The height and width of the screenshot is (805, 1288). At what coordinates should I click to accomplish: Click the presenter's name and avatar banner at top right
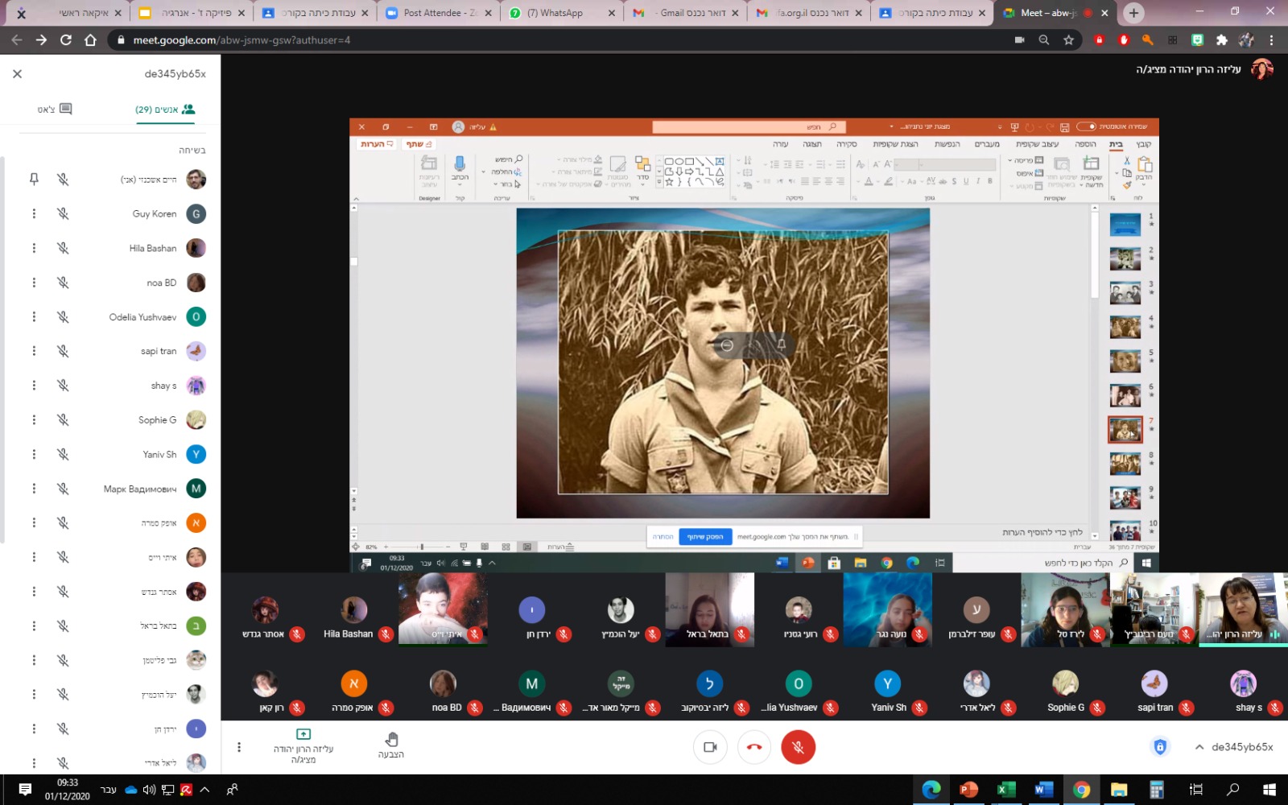point(1204,69)
